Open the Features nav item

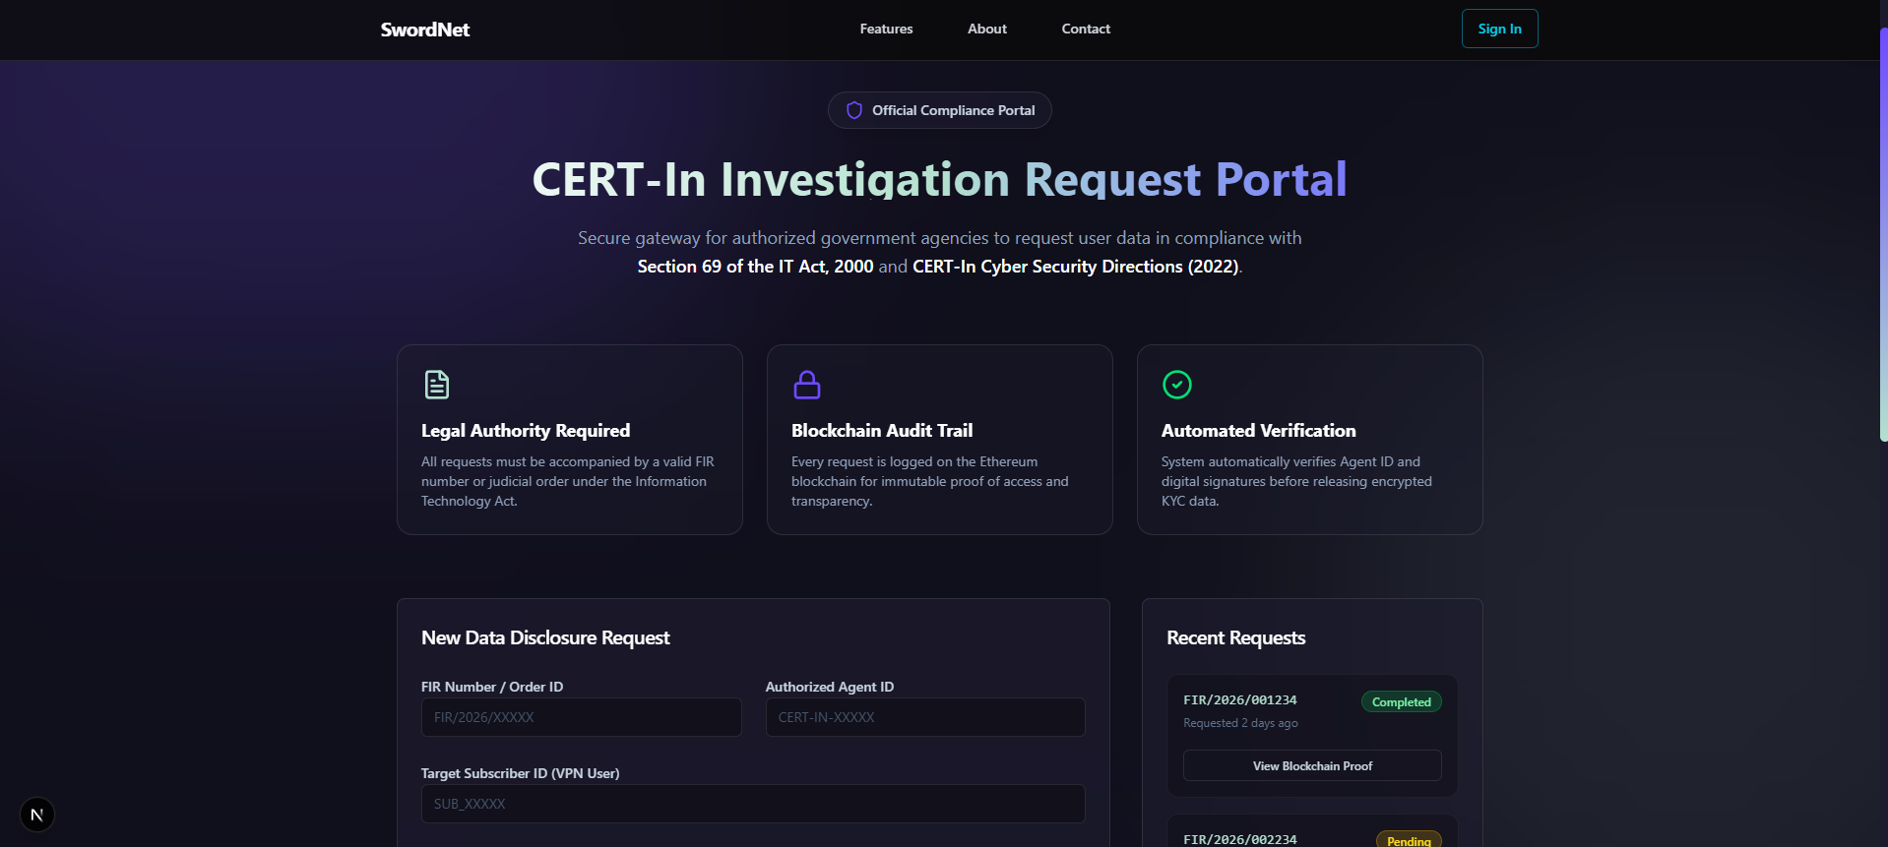[x=886, y=29]
